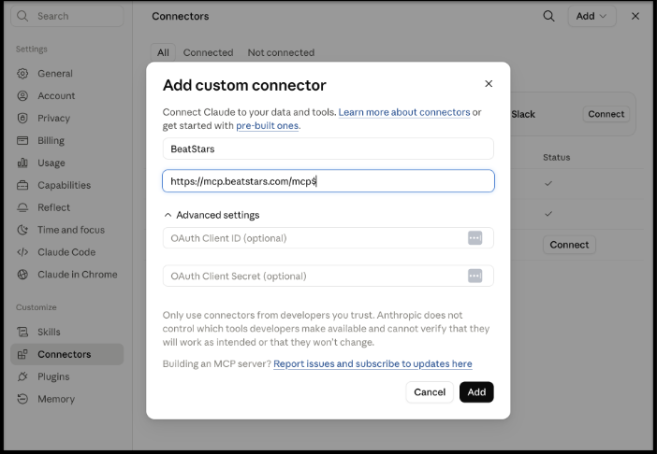Switch to the Not connected tab

coord(281,52)
